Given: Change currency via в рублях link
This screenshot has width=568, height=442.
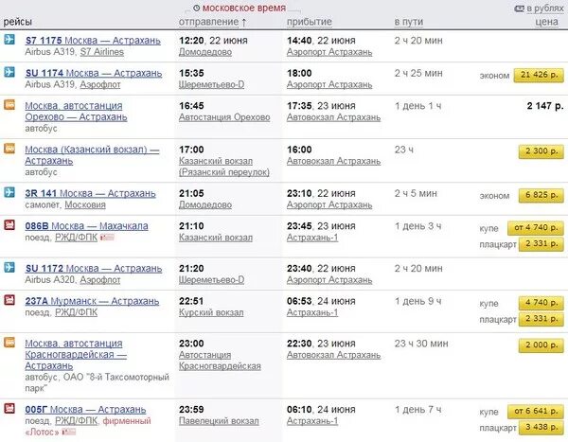Looking at the screenshot, I should pos(545,8).
